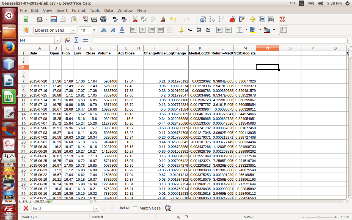352x220 pixels.
Task: Run Spelling check icon
Action: [x=115, y=19]
